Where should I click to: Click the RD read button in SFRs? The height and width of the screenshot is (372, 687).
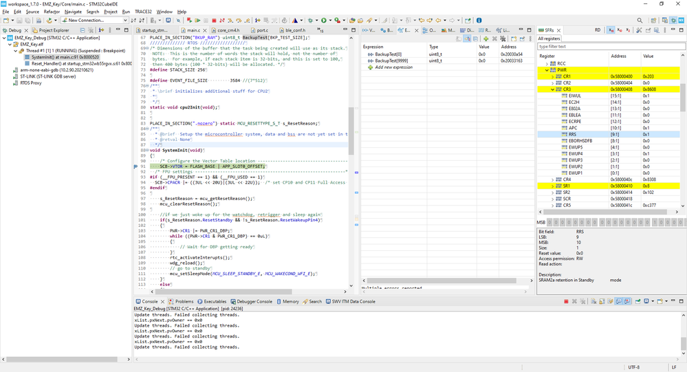598,30
